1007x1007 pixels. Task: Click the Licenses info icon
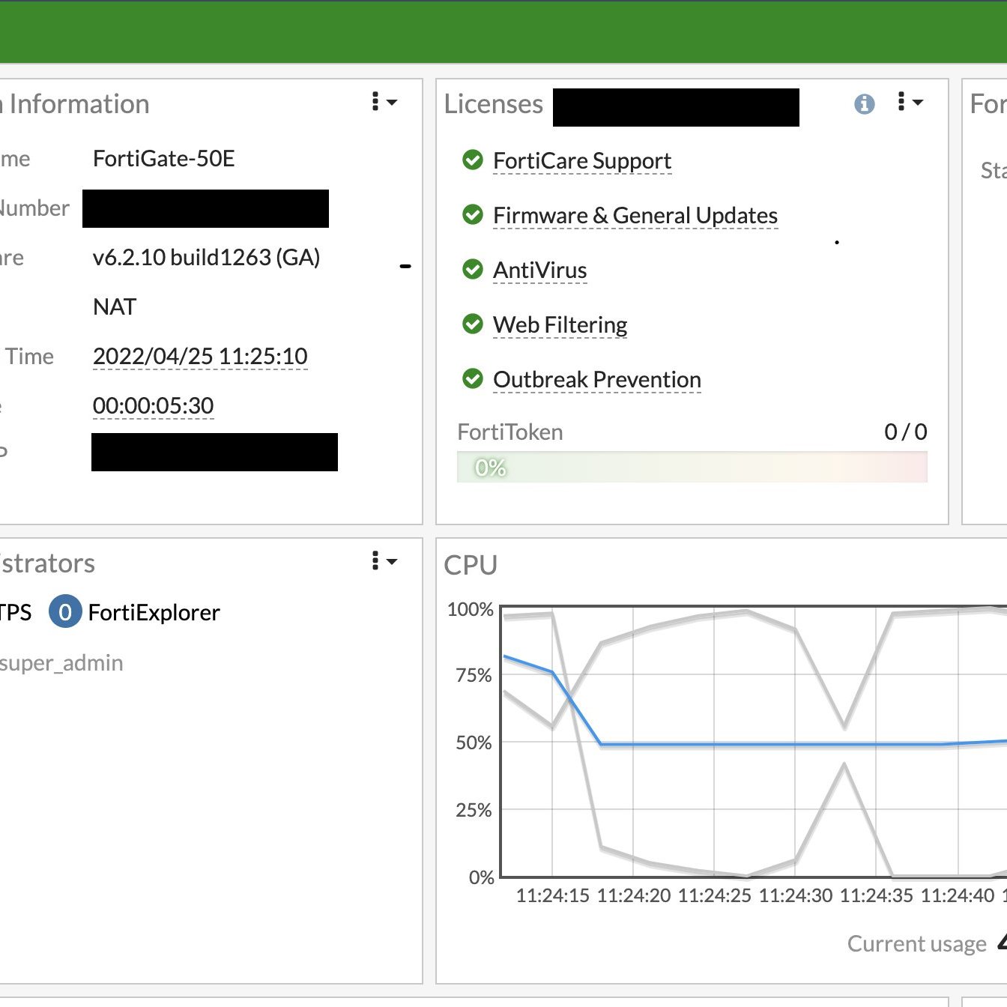coord(865,104)
